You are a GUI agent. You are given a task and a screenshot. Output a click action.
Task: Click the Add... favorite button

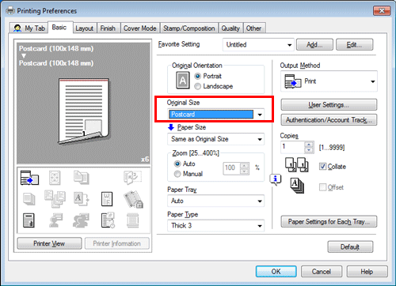point(314,45)
